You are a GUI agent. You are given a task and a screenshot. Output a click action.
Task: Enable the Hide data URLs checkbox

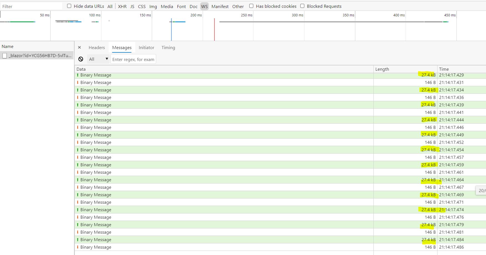click(x=69, y=6)
